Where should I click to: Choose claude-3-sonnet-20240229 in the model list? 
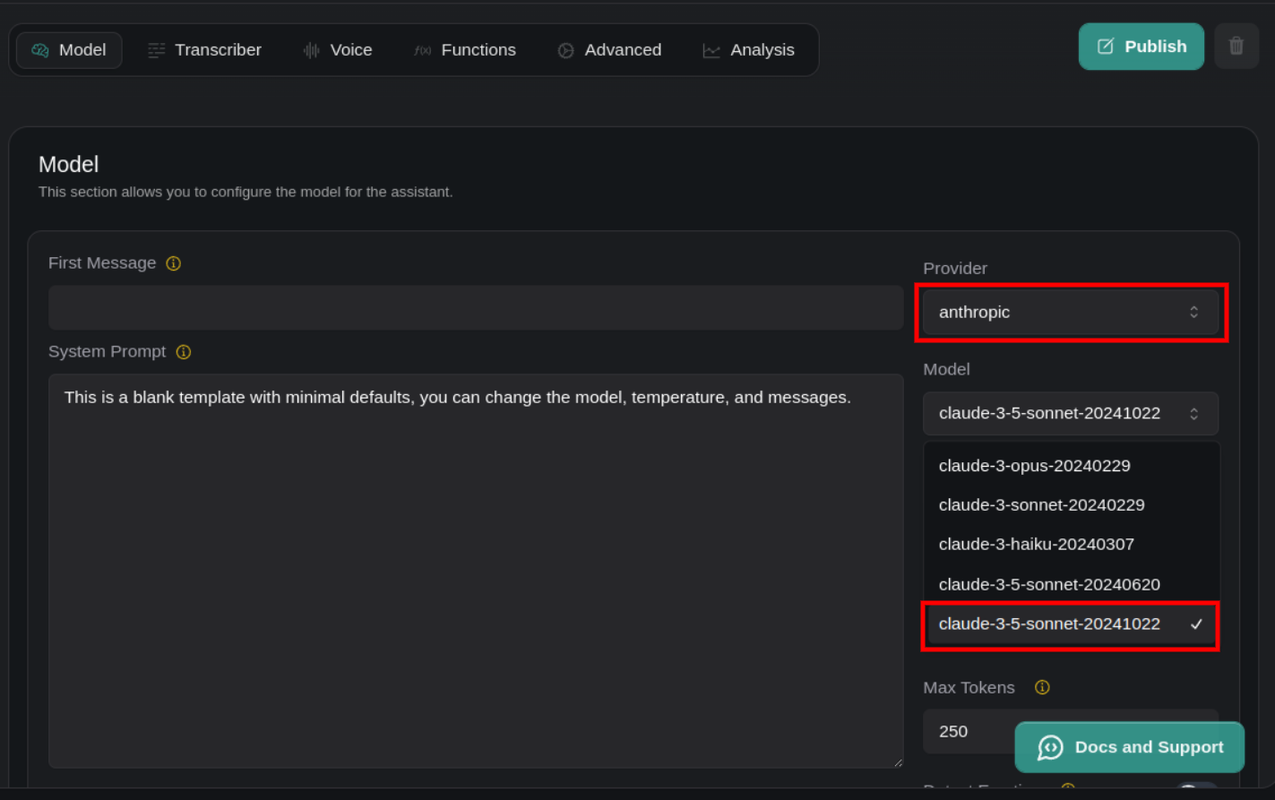[x=1041, y=505]
